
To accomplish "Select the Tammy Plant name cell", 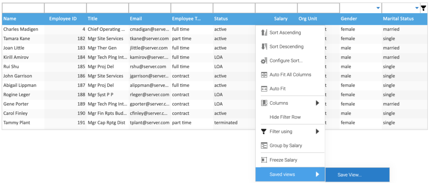I will click(23, 123).
